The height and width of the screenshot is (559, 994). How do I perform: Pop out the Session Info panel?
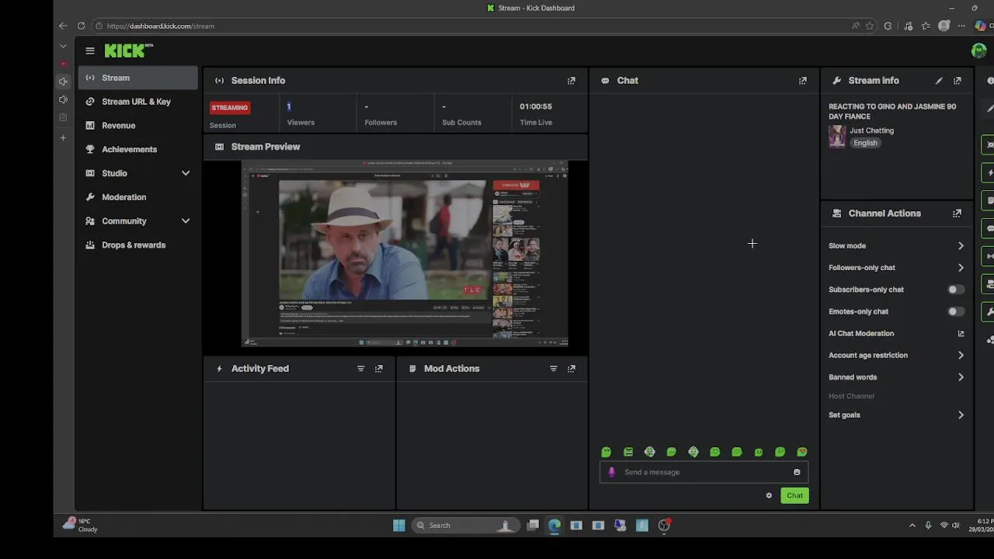coord(572,81)
